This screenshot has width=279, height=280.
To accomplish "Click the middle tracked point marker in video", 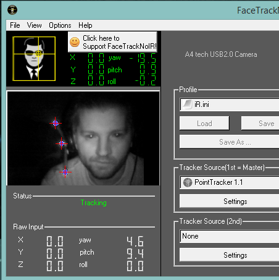I will (x=62, y=143).
